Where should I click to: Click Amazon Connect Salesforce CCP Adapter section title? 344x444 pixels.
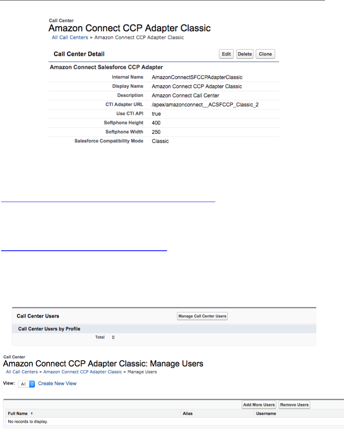tap(106, 67)
